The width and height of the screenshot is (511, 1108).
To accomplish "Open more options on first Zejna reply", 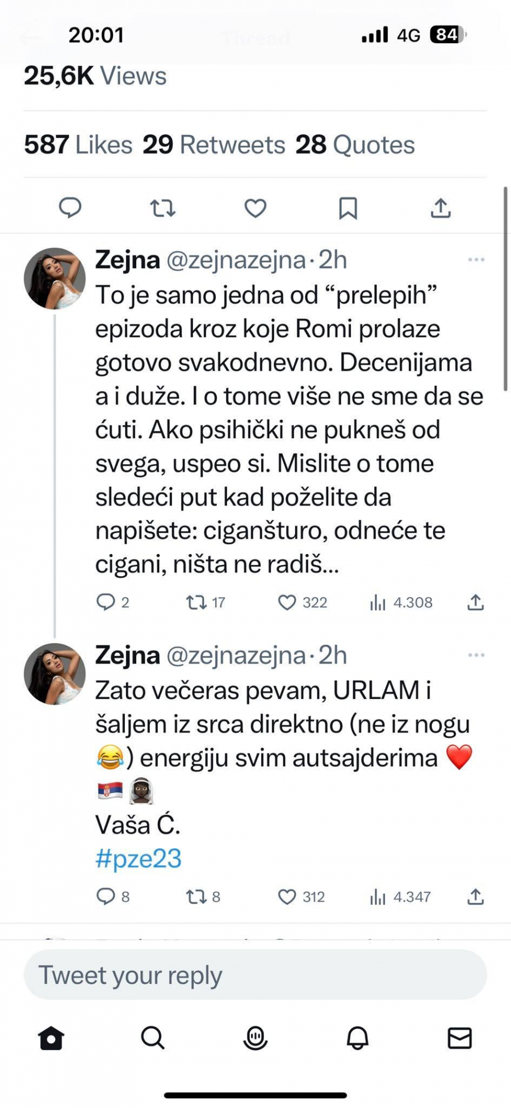I will point(476,260).
